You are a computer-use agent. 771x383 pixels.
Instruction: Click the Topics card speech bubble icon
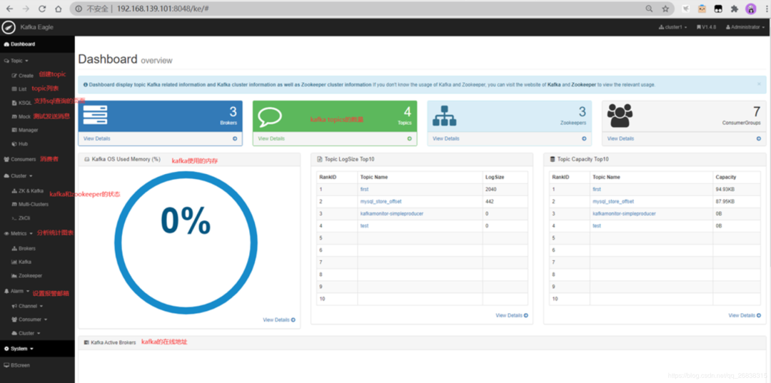(x=270, y=117)
